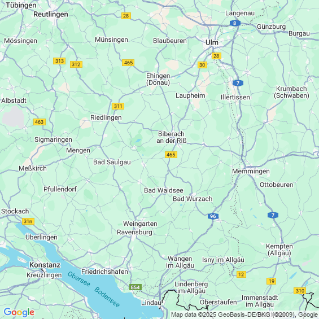Click the green E54 route shield near Lindau

(136, 287)
